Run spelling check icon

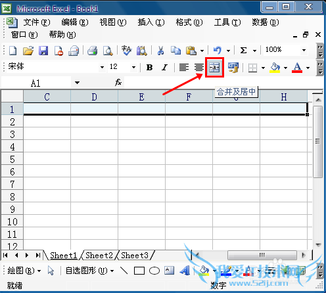click(x=127, y=51)
